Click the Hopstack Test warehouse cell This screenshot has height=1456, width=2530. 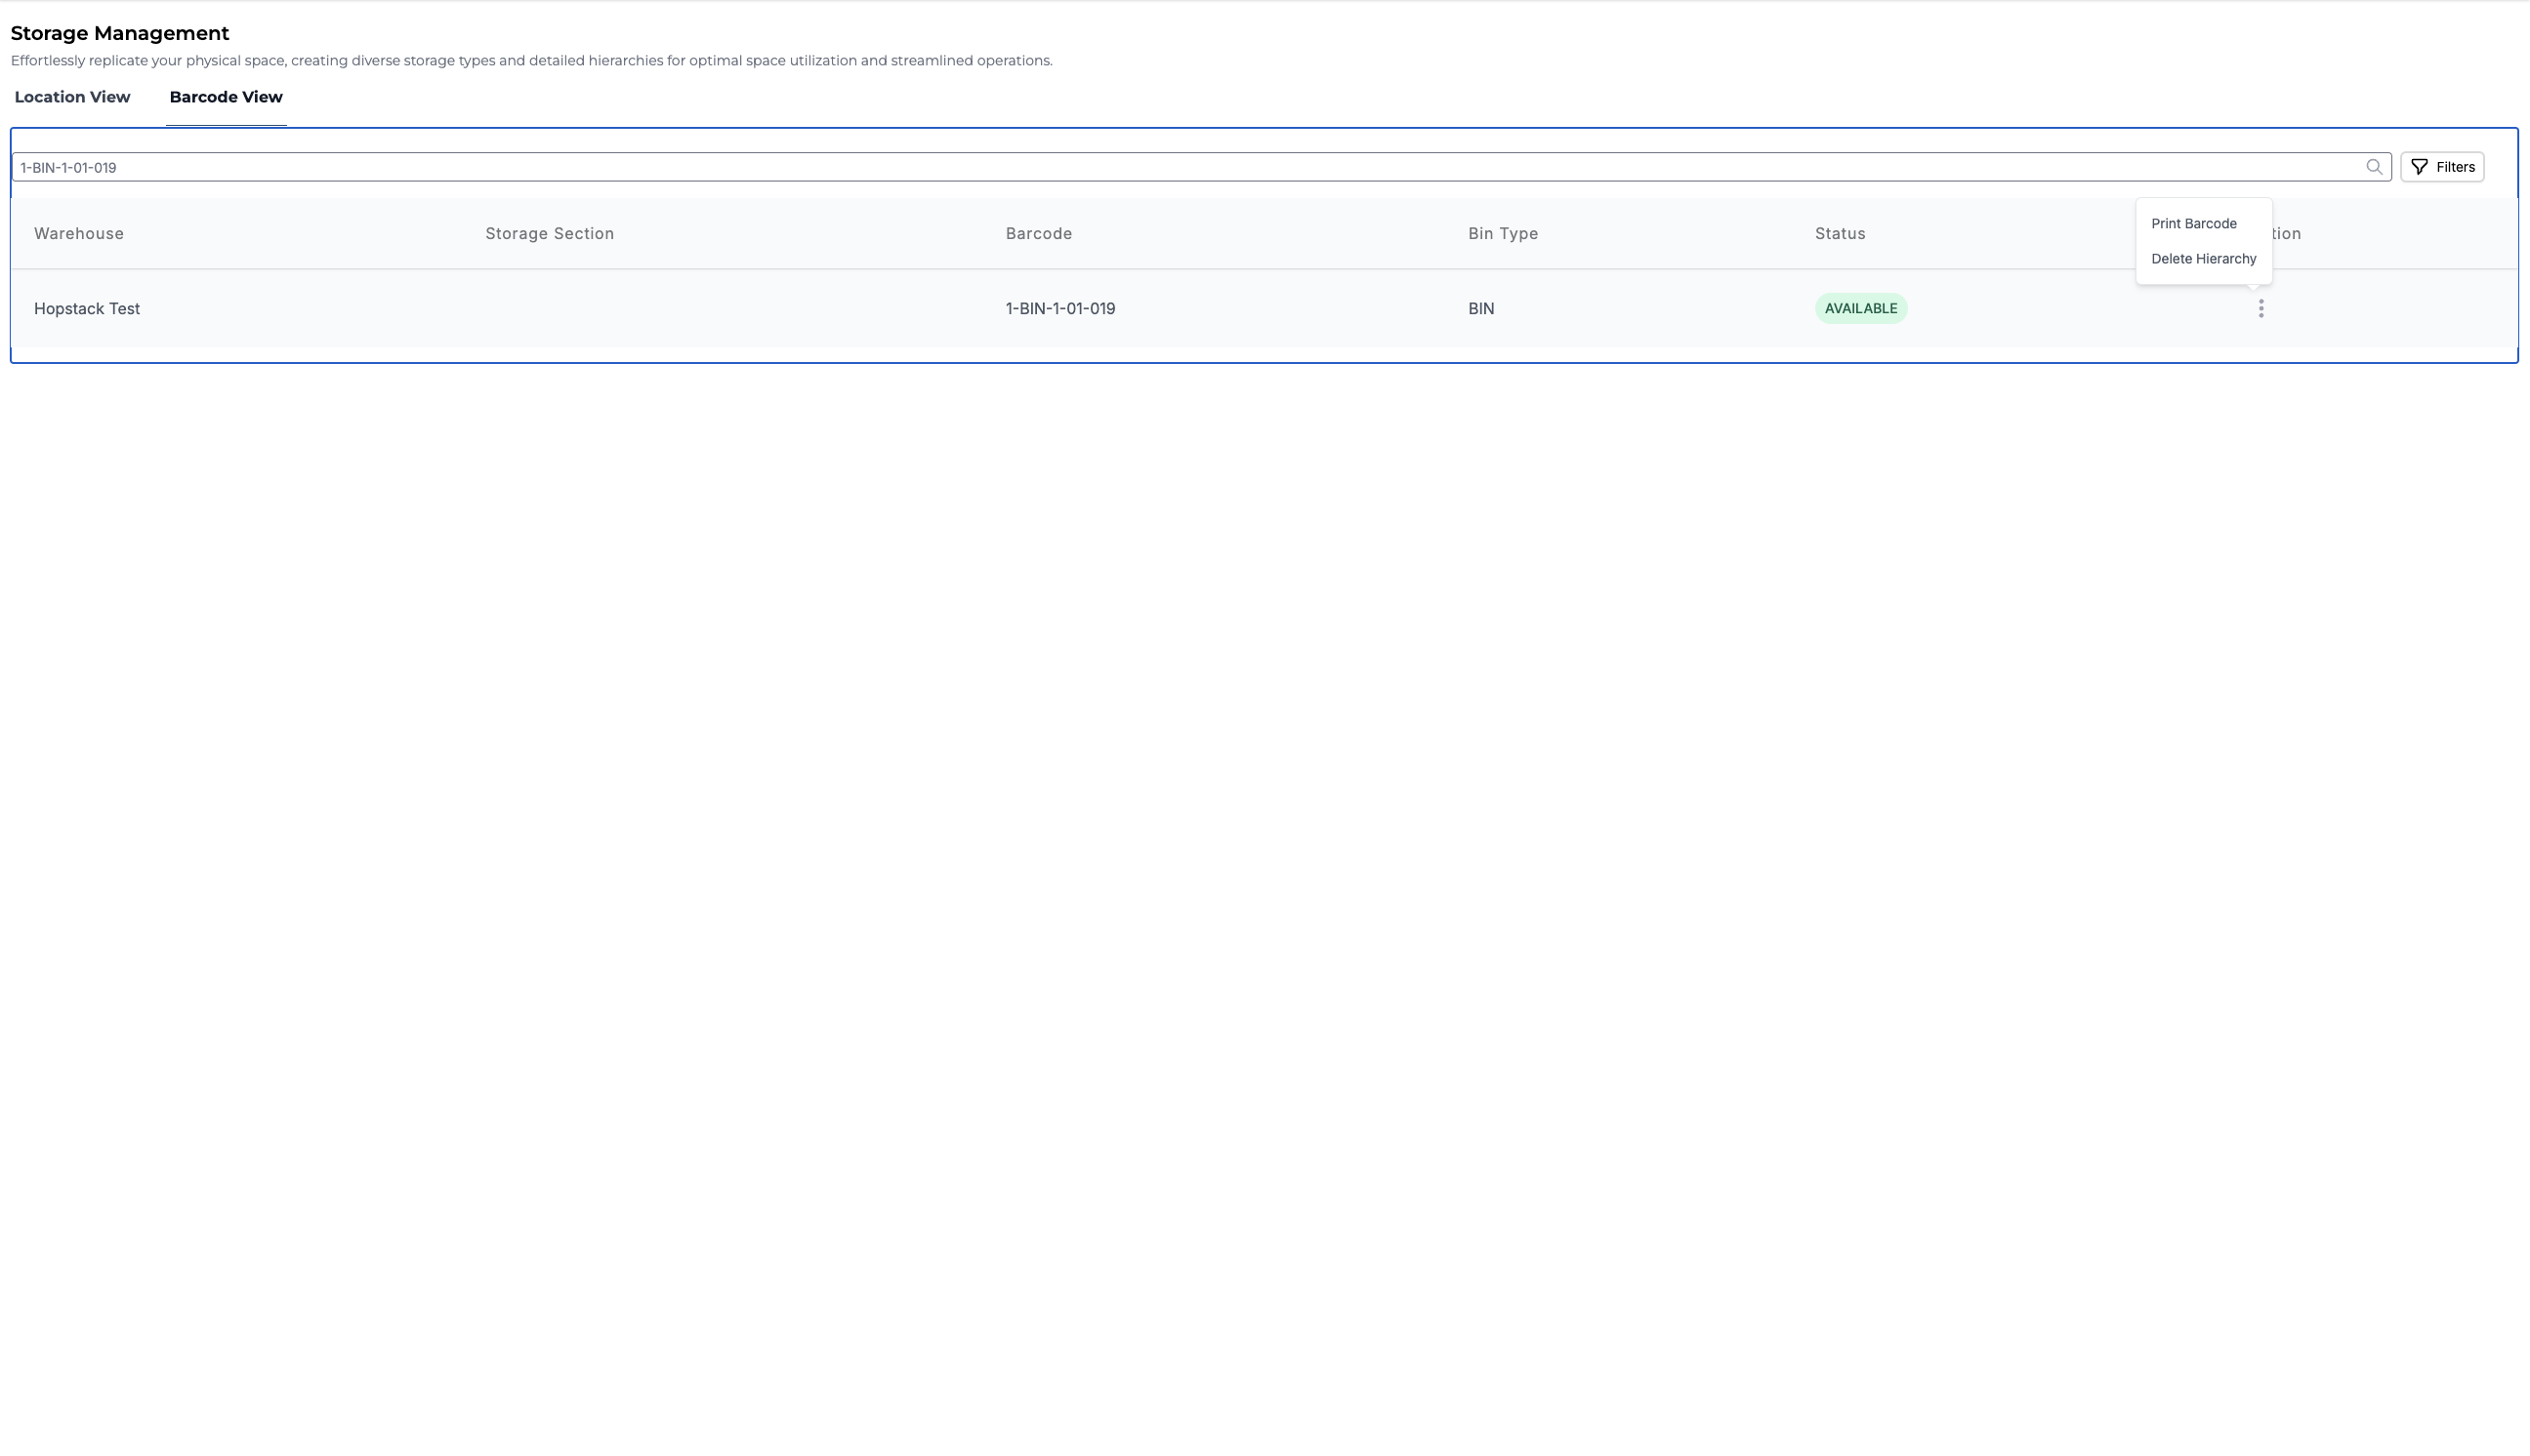[x=87, y=309]
